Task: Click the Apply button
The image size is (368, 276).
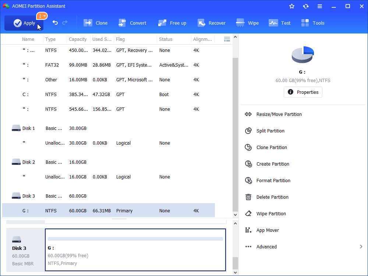Action: pyautogui.click(x=24, y=23)
